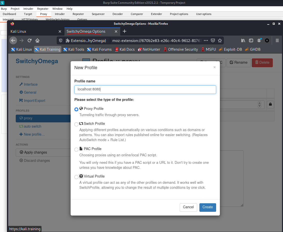Open Kali Tools bookmark
The height and width of the screenshot is (232, 283).
(x=74, y=49)
